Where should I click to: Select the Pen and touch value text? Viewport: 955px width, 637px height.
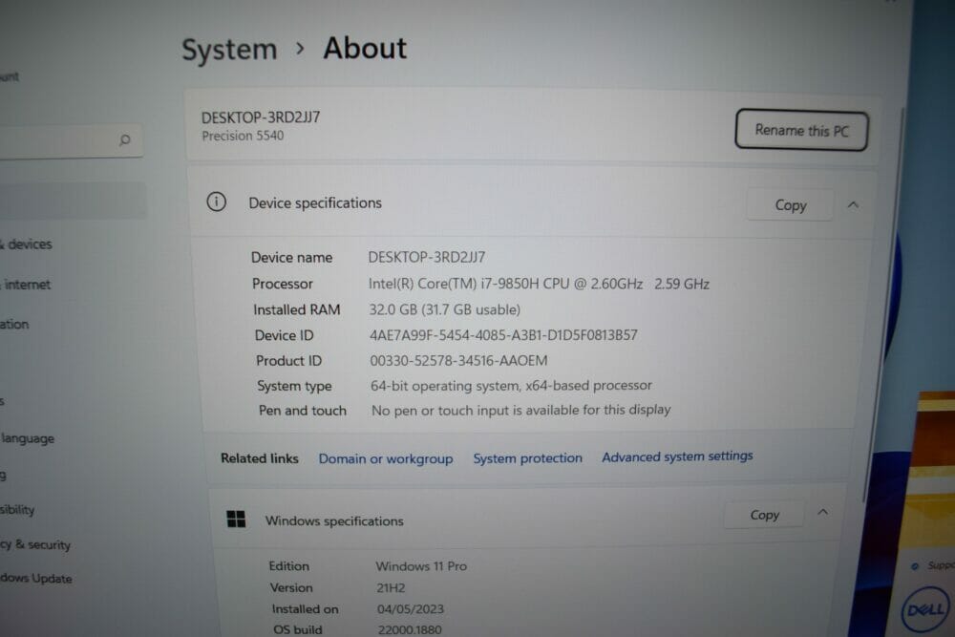coord(520,410)
